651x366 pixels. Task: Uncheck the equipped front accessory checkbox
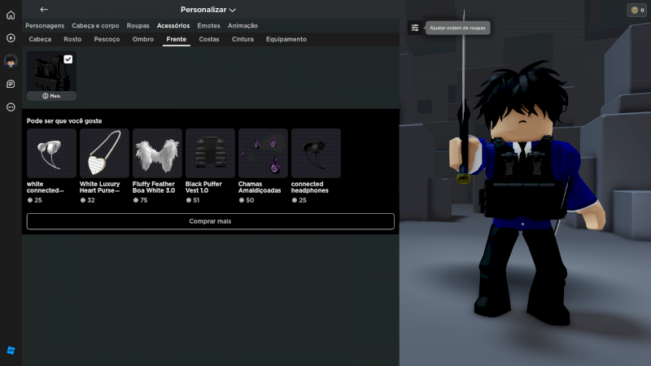68,59
